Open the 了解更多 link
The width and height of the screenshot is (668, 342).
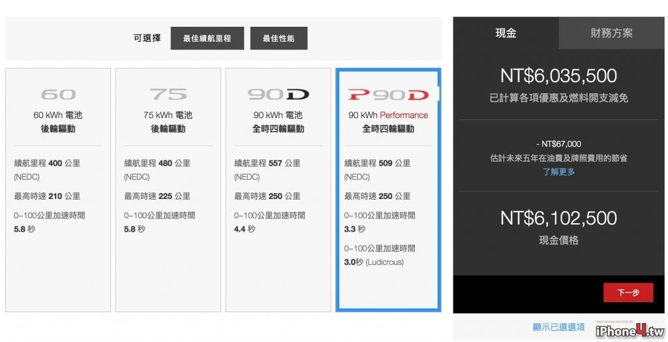[558, 172]
